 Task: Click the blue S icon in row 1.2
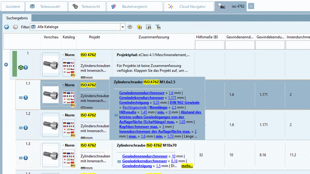[26, 128]
